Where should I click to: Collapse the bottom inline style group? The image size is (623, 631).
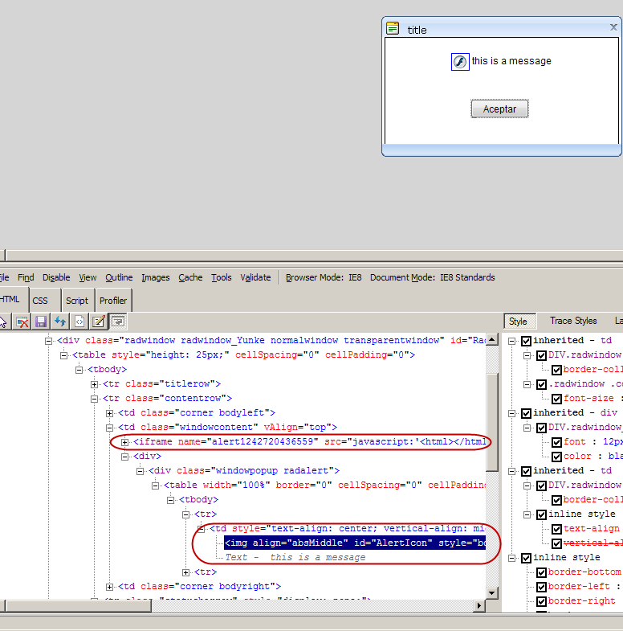(511, 559)
